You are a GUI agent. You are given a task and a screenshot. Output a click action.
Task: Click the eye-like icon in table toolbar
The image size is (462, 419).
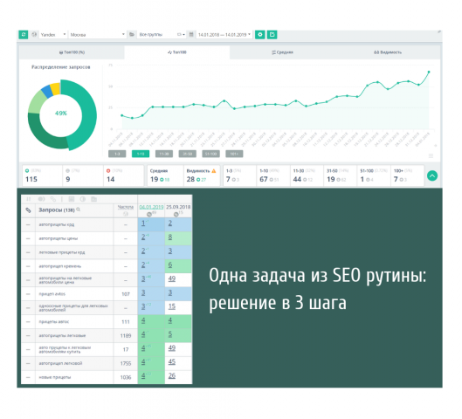coord(41,199)
